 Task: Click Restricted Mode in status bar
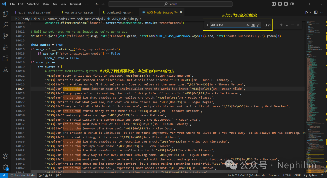tap(23, 175)
